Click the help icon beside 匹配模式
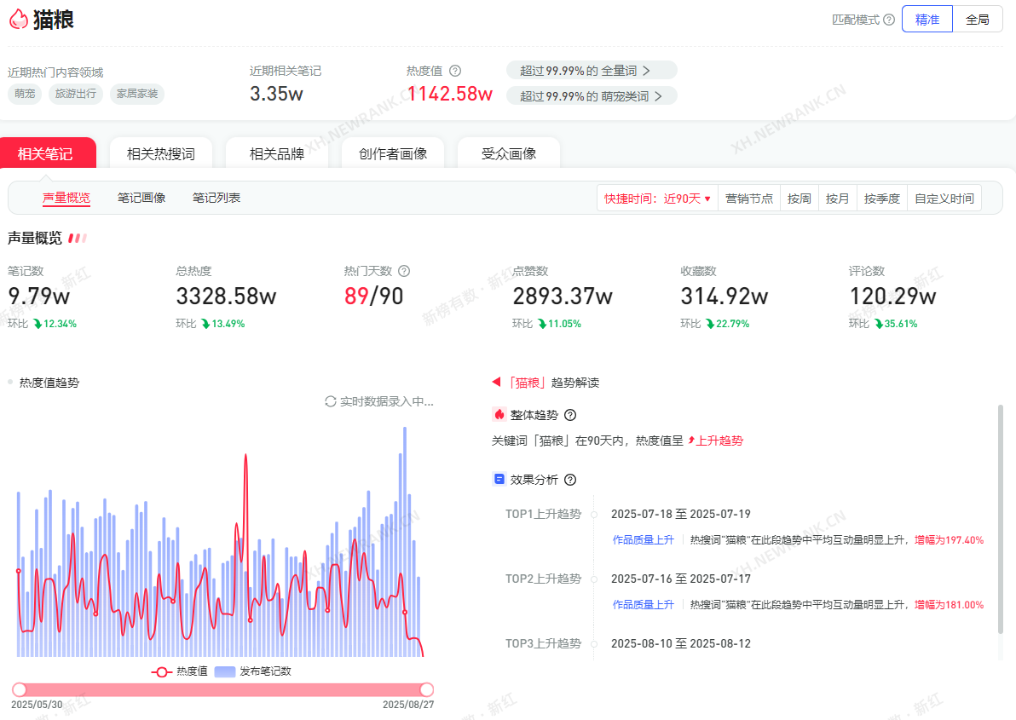This screenshot has width=1016, height=720. coord(889,20)
